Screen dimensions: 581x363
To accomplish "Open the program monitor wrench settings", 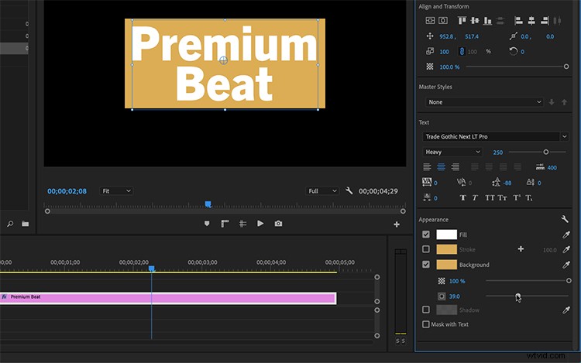I will pos(349,190).
